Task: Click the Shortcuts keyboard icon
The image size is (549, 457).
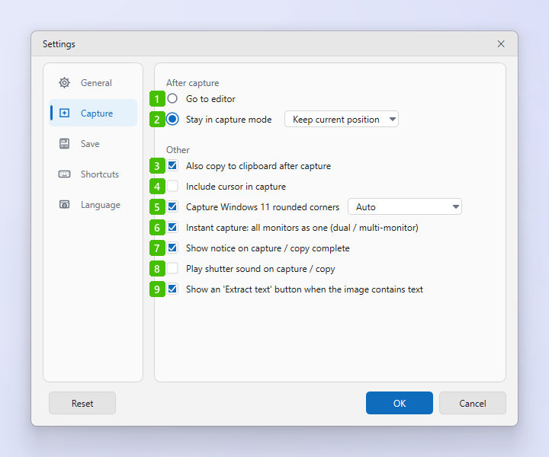Action: click(x=64, y=174)
